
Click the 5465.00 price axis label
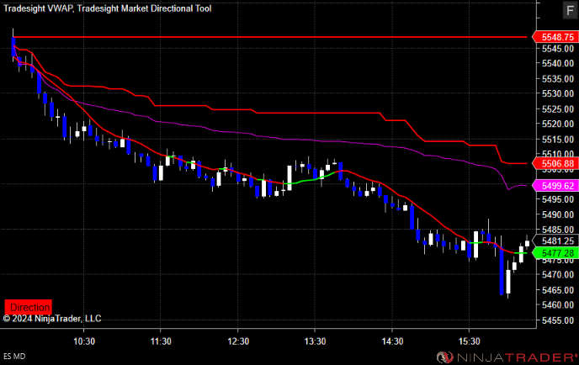tap(558, 290)
